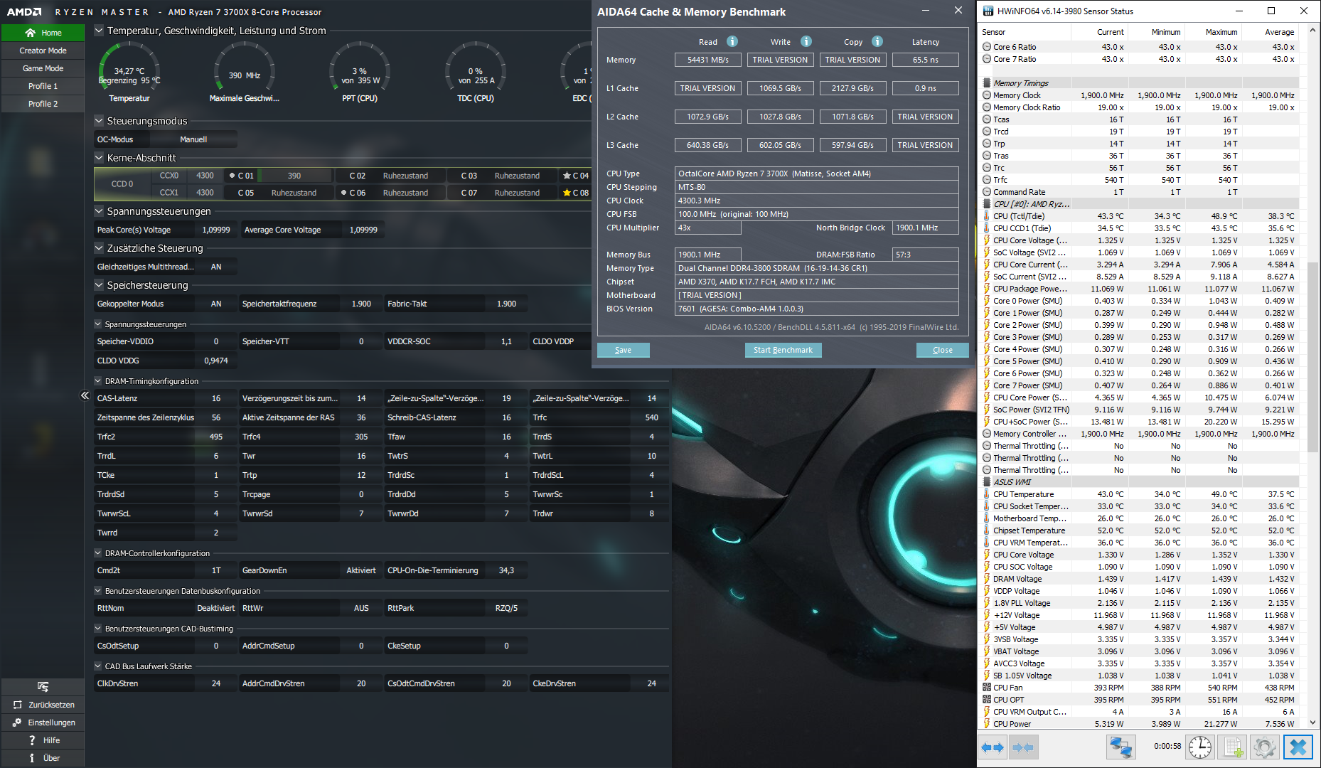Screen dimensions: 1321x768
Task: Click the HWiNFO clock timer icon
Action: click(x=1200, y=747)
